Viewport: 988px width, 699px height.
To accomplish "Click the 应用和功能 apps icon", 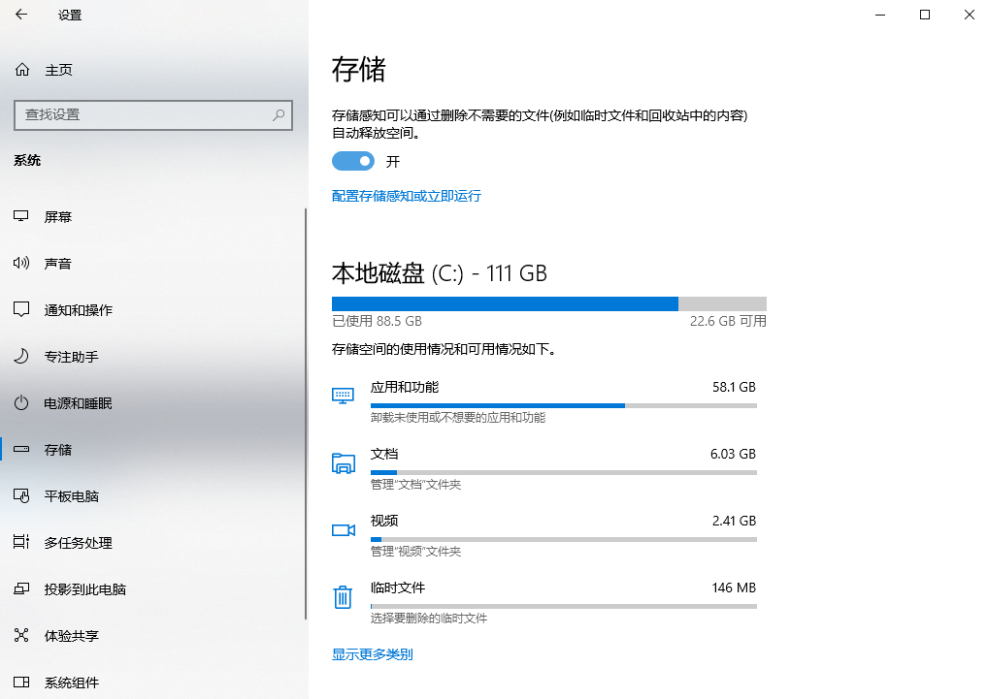I will click(x=343, y=396).
